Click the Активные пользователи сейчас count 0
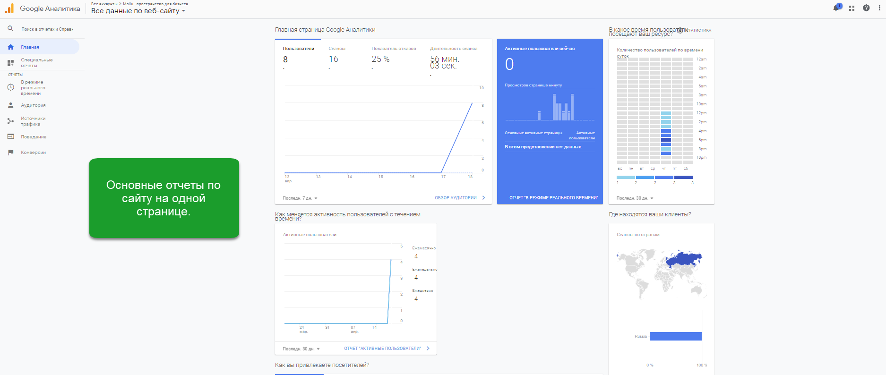The width and height of the screenshot is (886, 375). tap(509, 64)
